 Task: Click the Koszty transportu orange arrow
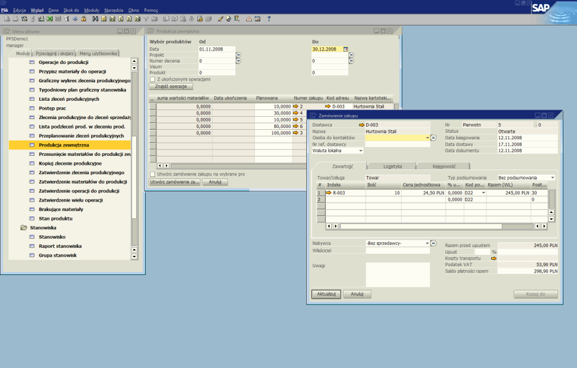[x=493, y=258]
